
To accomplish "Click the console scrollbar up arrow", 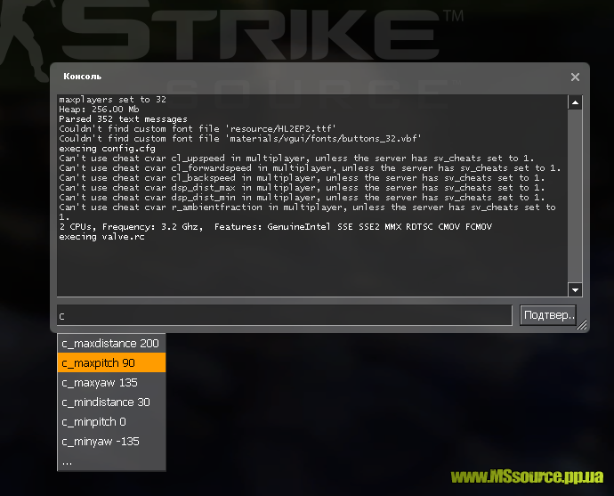I will 575,102.
